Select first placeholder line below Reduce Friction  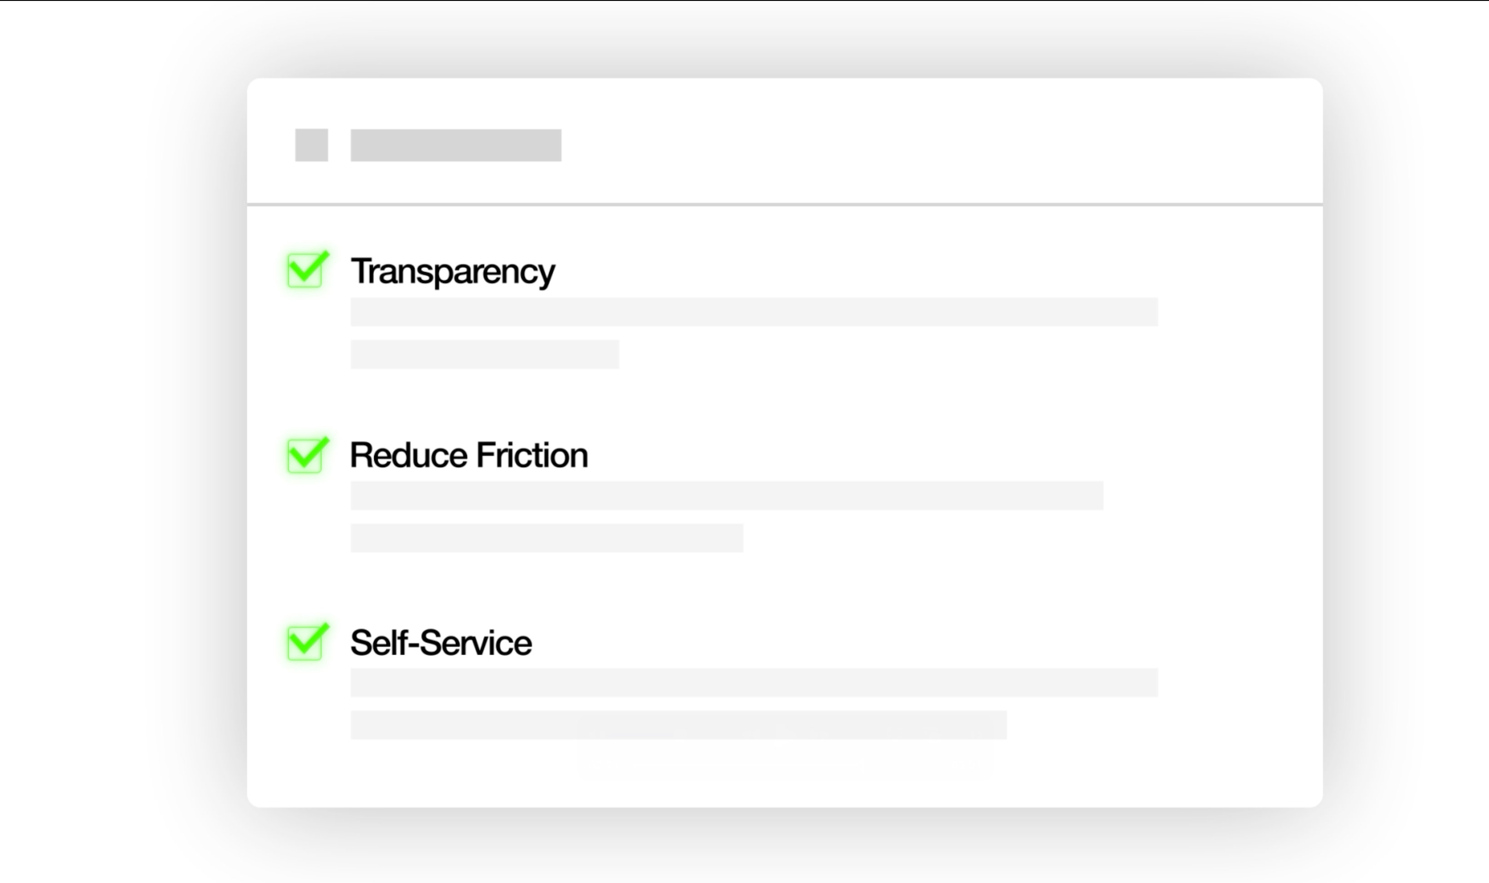point(726,496)
